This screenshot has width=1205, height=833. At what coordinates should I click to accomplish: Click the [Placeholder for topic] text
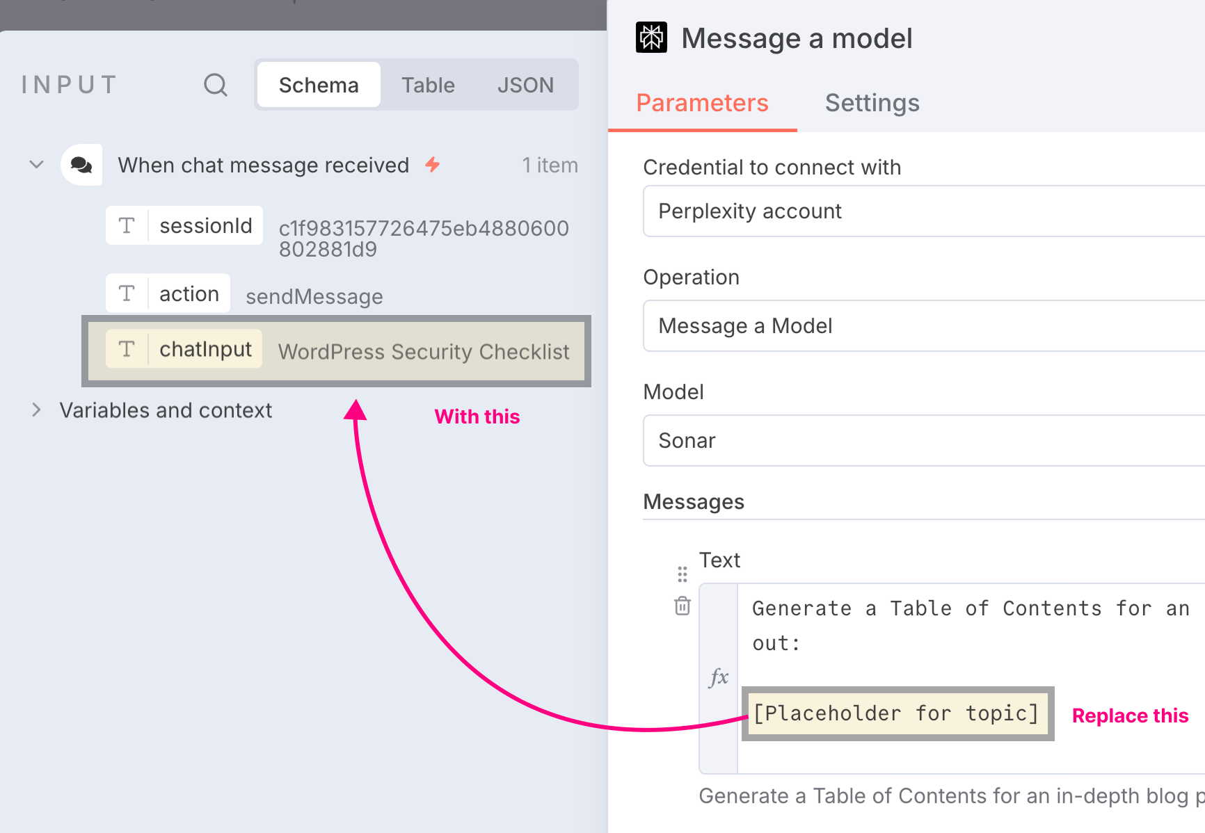896,713
